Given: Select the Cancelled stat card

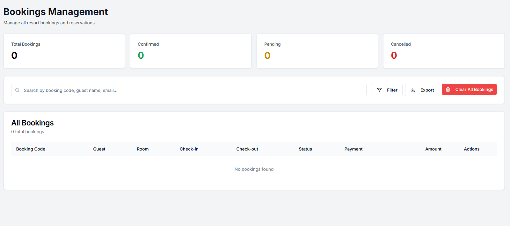Looking at the screenshot, I should 444,51.
